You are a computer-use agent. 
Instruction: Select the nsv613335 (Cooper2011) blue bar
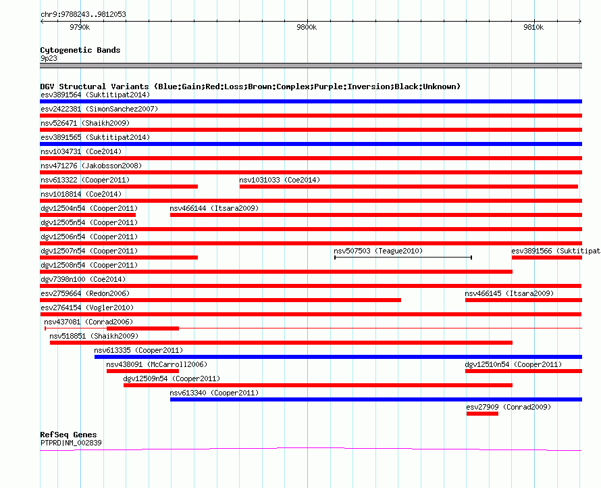pyautogui.click(x=338, y=357)
